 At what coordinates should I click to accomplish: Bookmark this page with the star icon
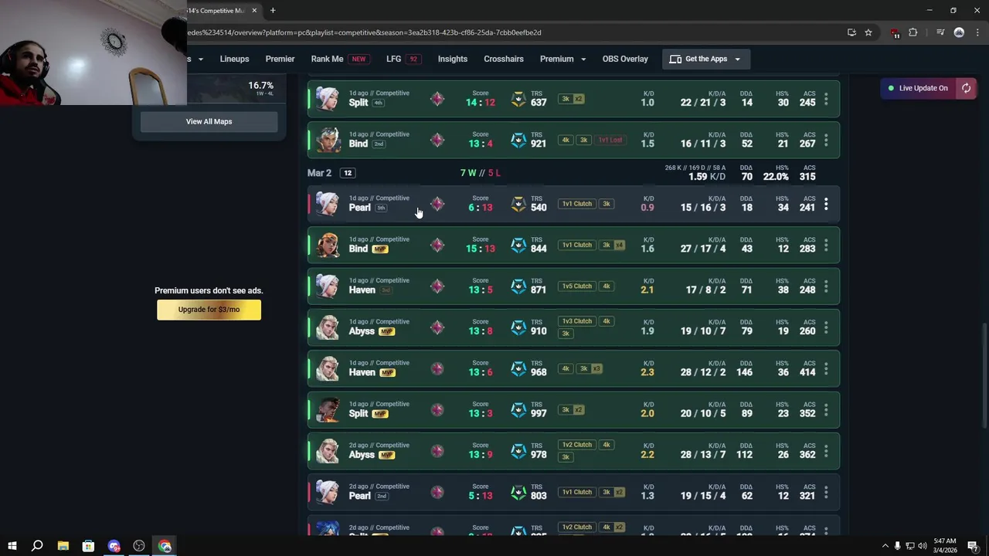point(868,32)
